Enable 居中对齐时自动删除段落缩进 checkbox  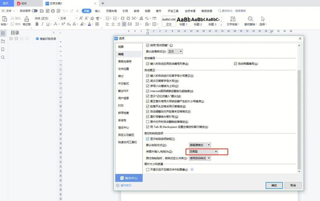tap(148, 122)
